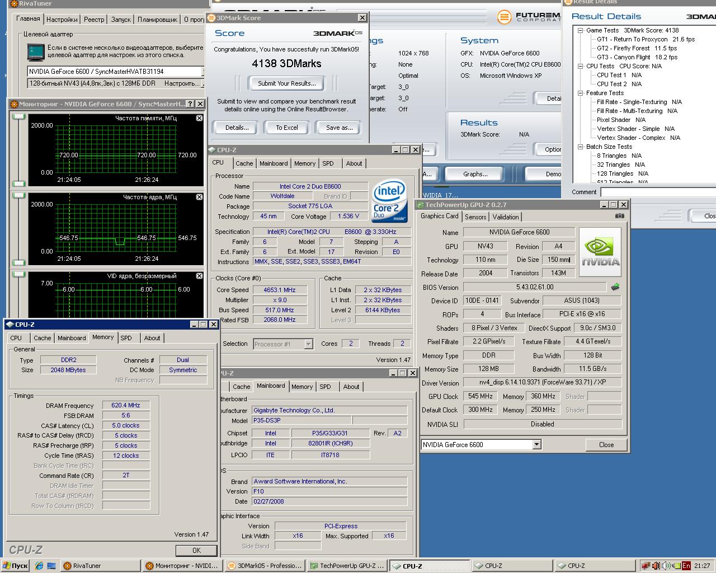Screen dimensions: 716x573
Task: Select SPD tab in CPU-Z memory window
Action: coord(126,338)
